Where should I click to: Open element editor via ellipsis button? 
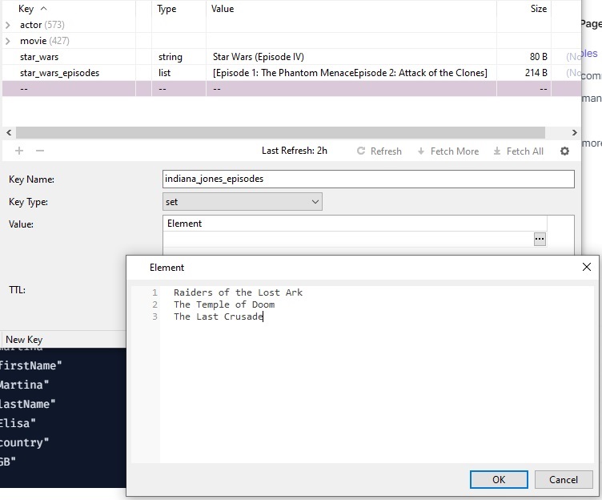[x=540, y=239]
